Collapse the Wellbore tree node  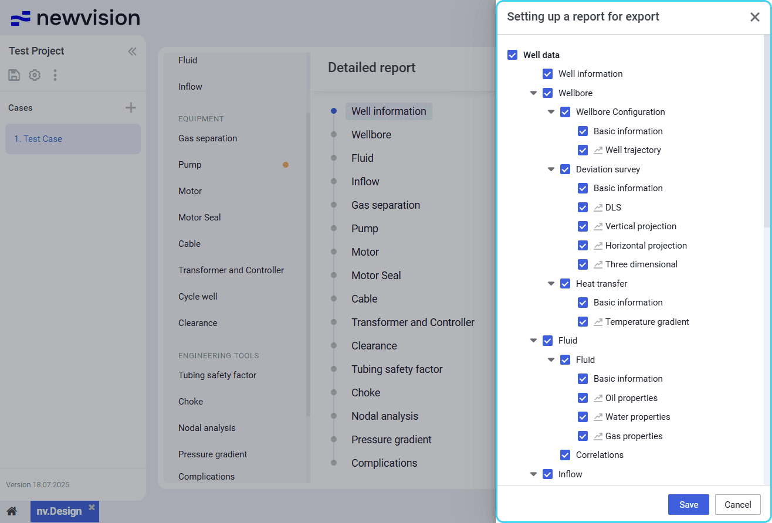533,93
